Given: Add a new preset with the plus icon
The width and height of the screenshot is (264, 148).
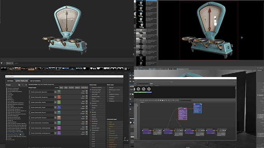Looking at the screenshot, I should click(x=26, y=85).
